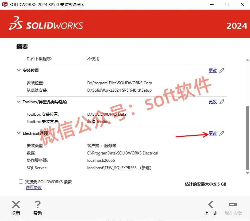Collapse the Electrical 选项 section chevron
Image resolution: width=250 pixels, height=221 pixels.
19,133
